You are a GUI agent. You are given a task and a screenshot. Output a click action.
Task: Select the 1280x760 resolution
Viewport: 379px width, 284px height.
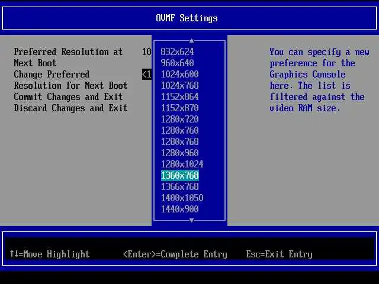(179, 131)
